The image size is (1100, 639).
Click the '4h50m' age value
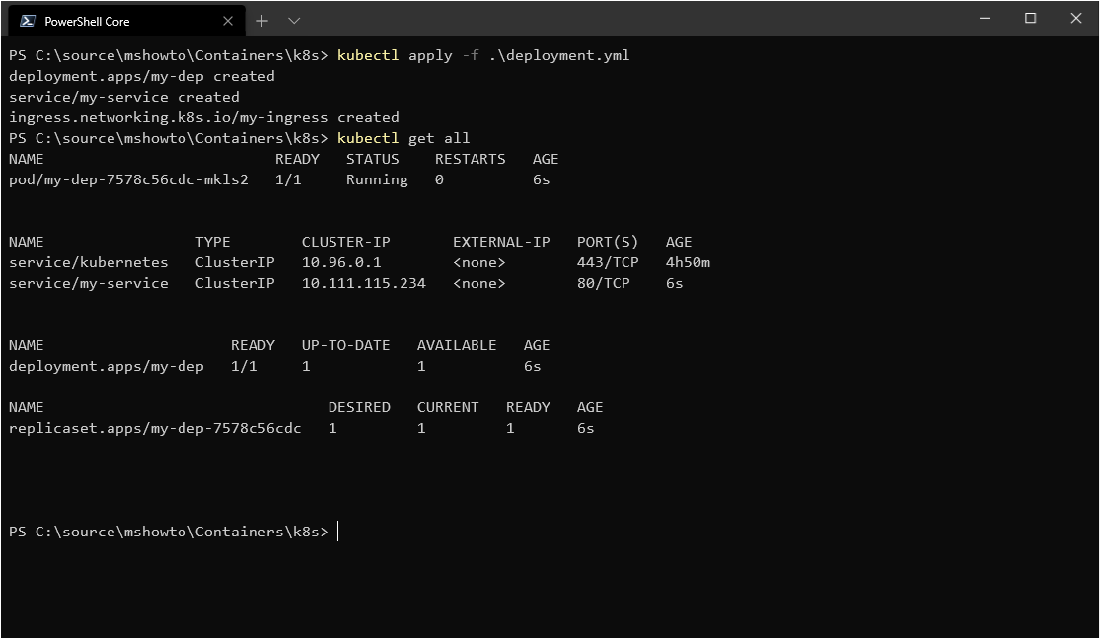(688, 262)
